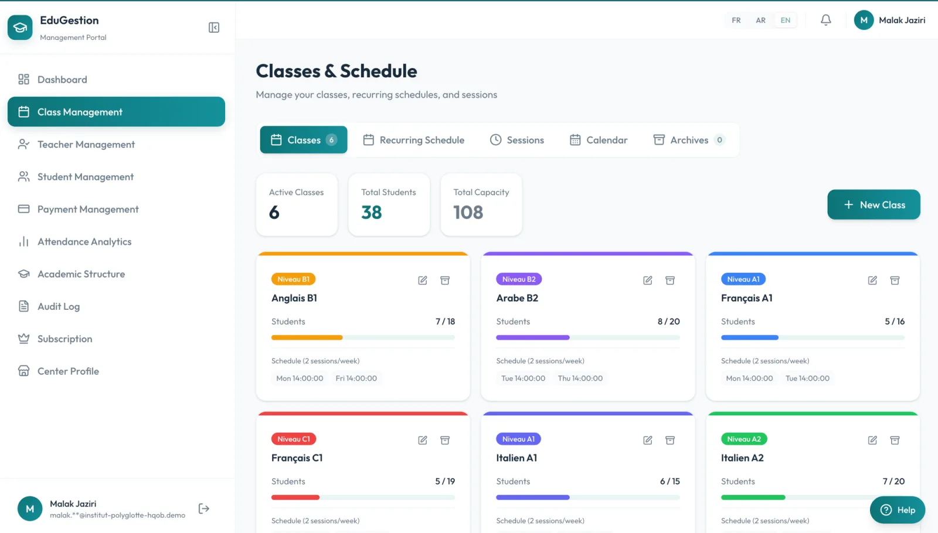Select EN language option
The height and width of the screenshot is (533, 938).
[x=786, y=20]
